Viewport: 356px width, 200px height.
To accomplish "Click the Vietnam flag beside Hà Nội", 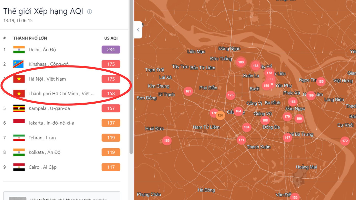I will (x=19, y=79).
